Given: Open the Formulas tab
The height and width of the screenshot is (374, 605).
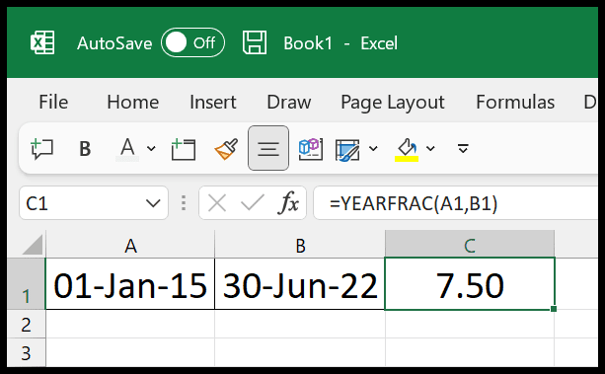Looking at the screenshot, I should [515, 103].
